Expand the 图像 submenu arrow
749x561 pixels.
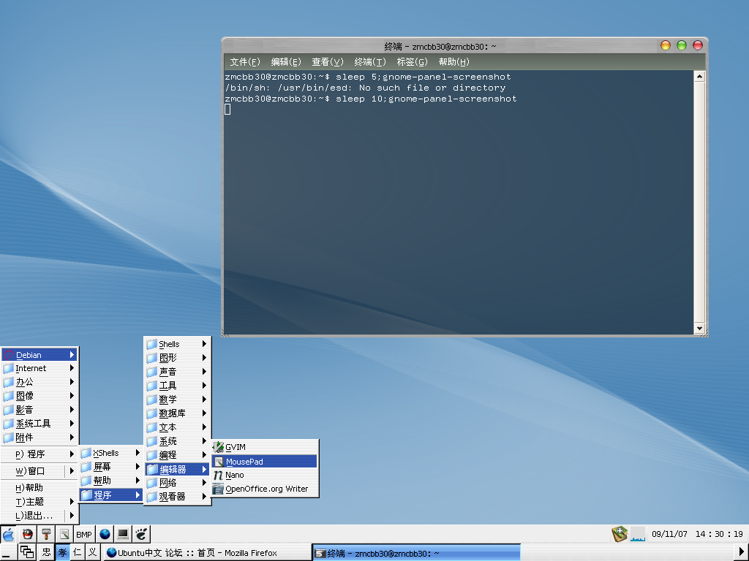(x=72, y=395)
